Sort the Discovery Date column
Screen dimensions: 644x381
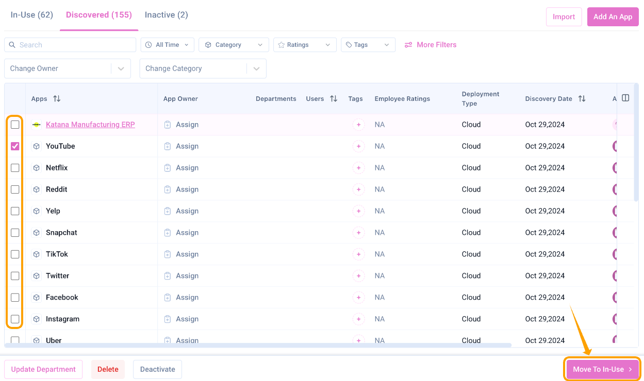[582, 99]
